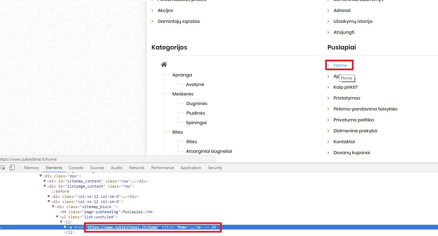Image resolution: width=438 pixels, height=236 pixels.
Task: Open the Spiningai subcategory
Action: click(196, 122)
